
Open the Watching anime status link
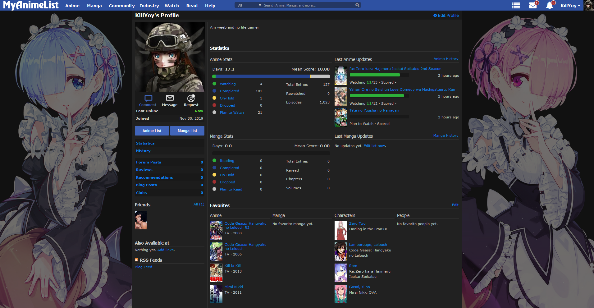(x=228, y=84)
